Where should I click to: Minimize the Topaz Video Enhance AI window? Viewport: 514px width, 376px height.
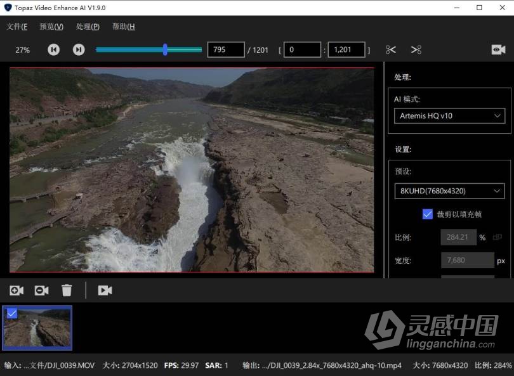click(x=457, y=8)
